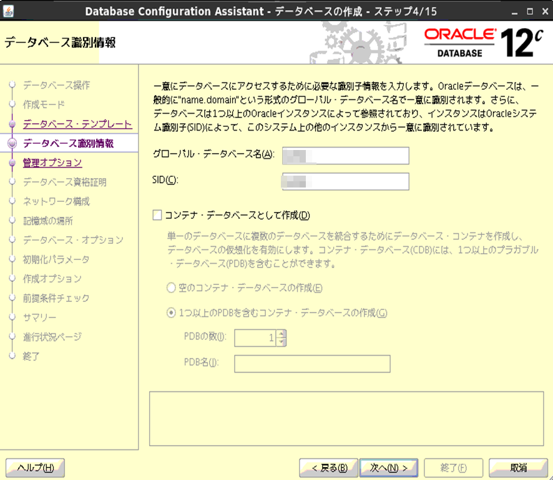Click the PDBの数 number field
The image size is (553, 480).
[255, 337]
